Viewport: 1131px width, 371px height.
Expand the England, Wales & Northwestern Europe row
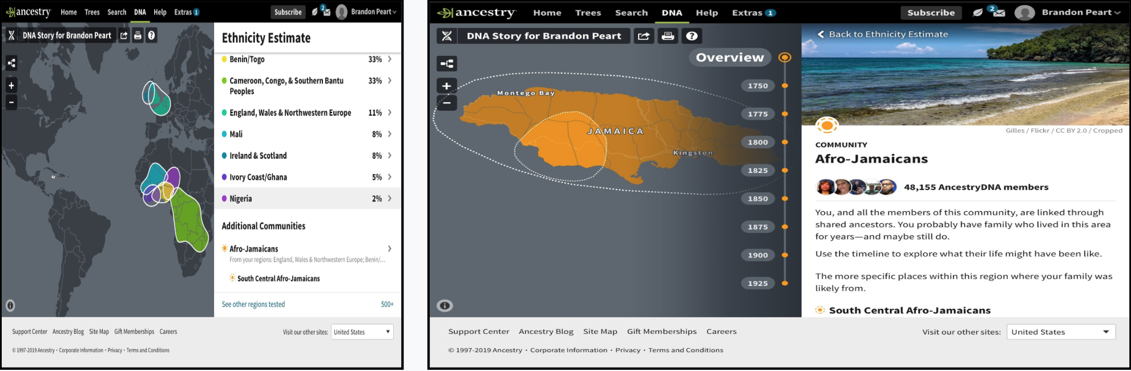[308, 113]
